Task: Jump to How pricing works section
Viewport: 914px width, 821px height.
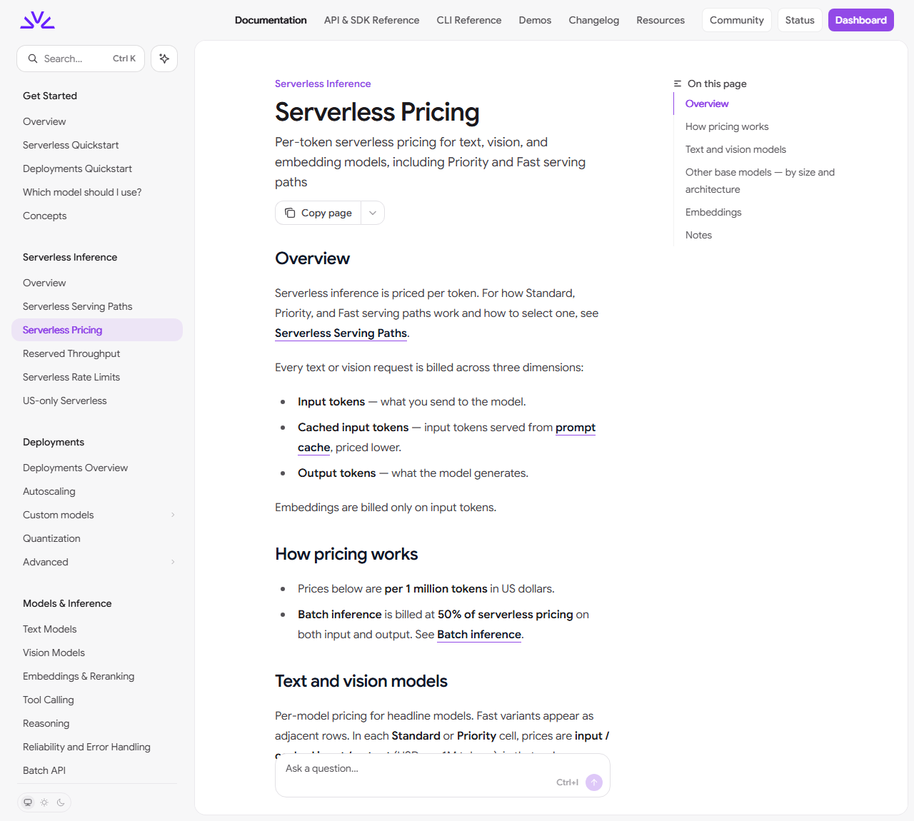Action: click(727, 126)
